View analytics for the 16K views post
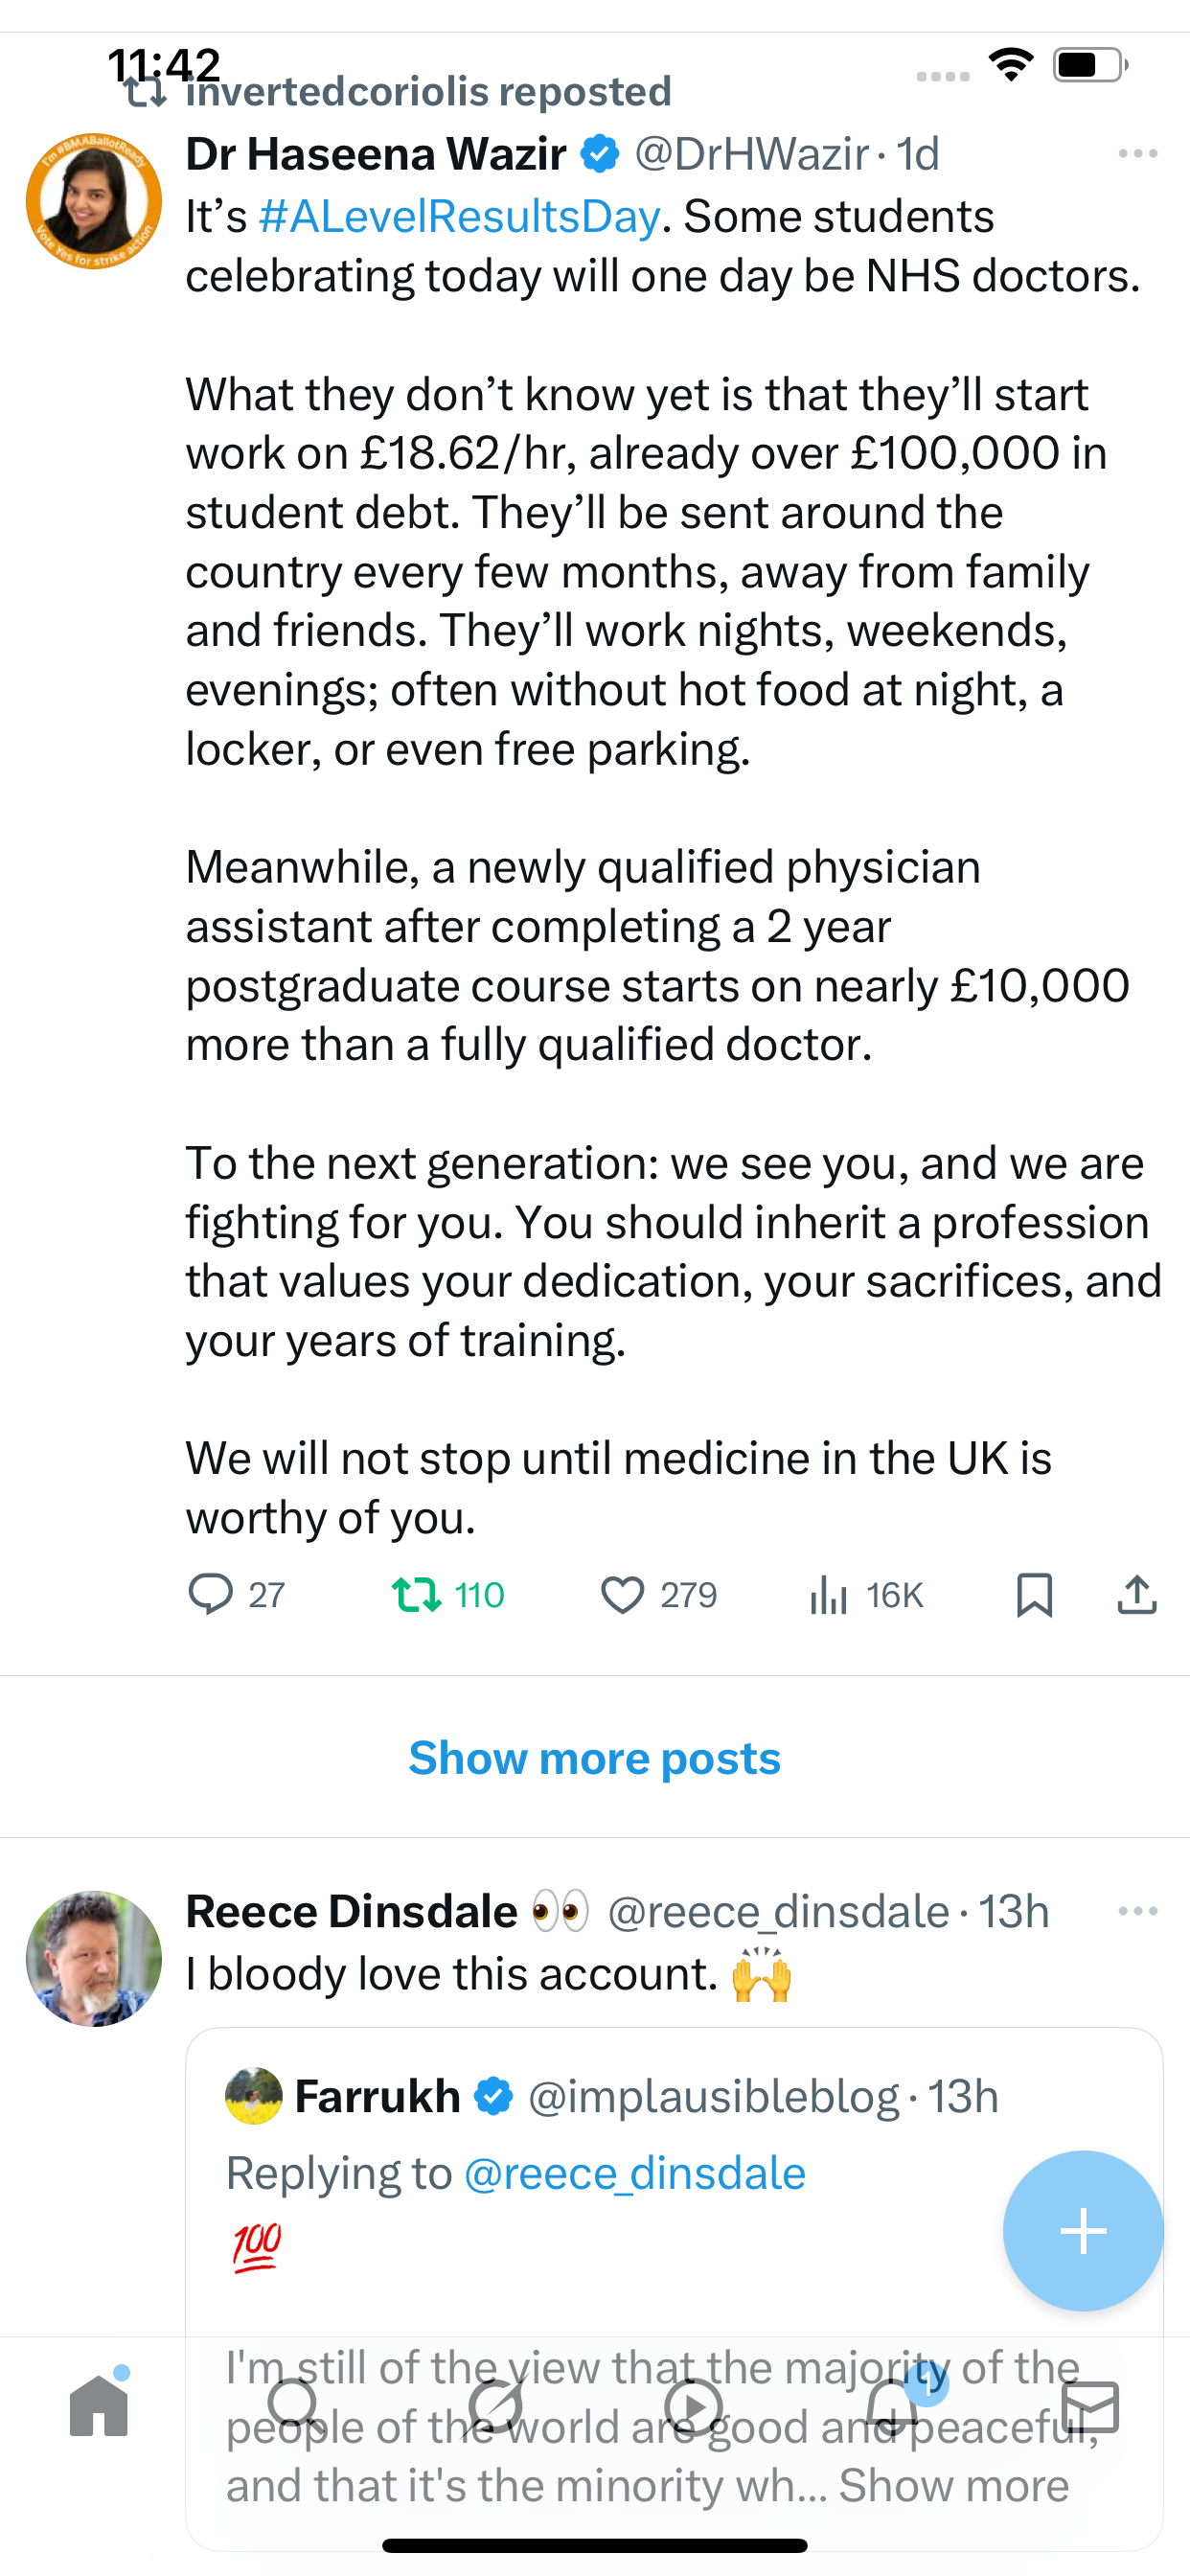This screenshot has height=2576, width=1190. (x=830, y=1594)
